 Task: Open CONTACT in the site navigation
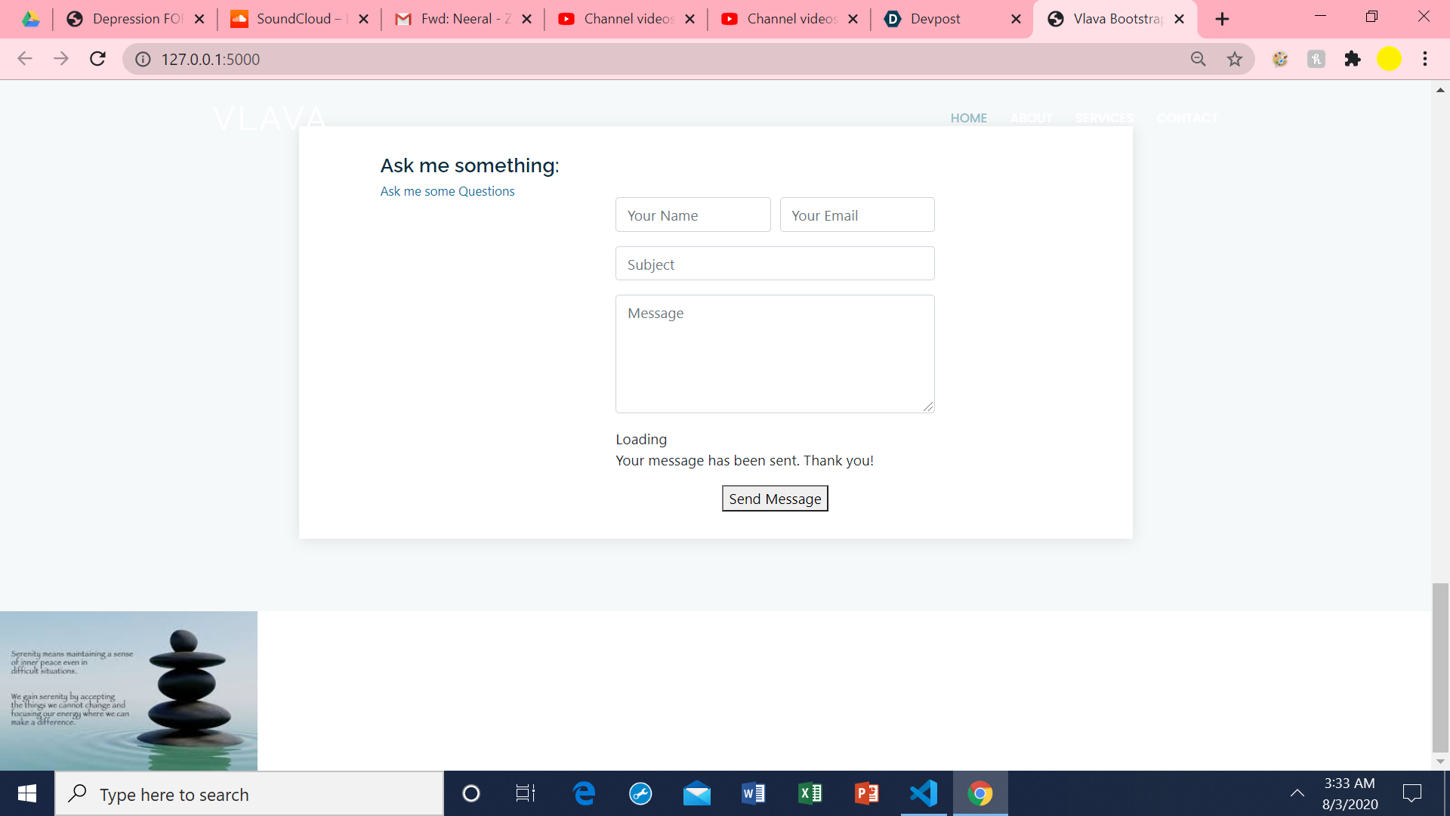[x=1186, y=118]
